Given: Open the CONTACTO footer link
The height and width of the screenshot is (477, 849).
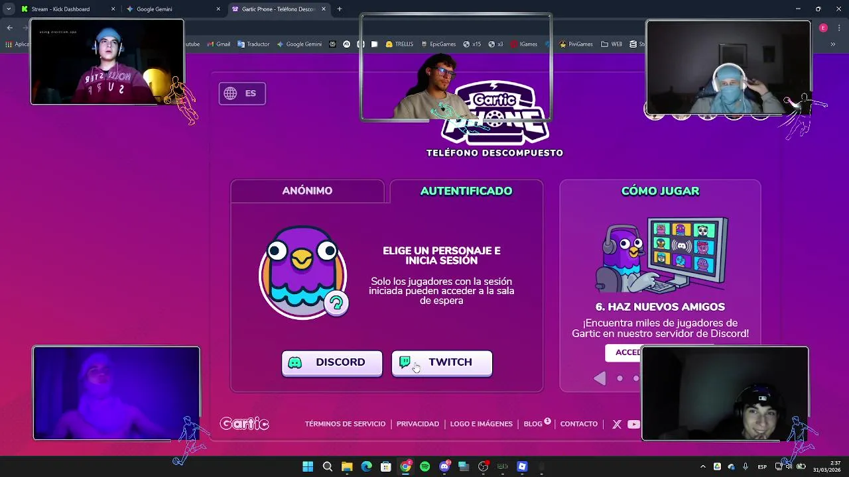Looking at the screenshot, I should [579, 424].
